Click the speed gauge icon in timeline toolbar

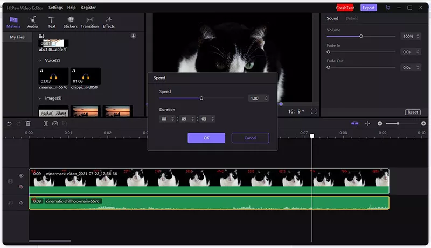[55, 123]
